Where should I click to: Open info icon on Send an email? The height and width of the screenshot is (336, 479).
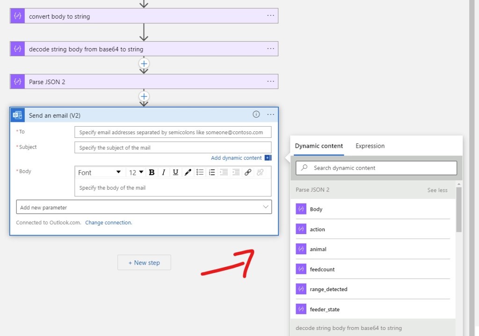[256, 114]
